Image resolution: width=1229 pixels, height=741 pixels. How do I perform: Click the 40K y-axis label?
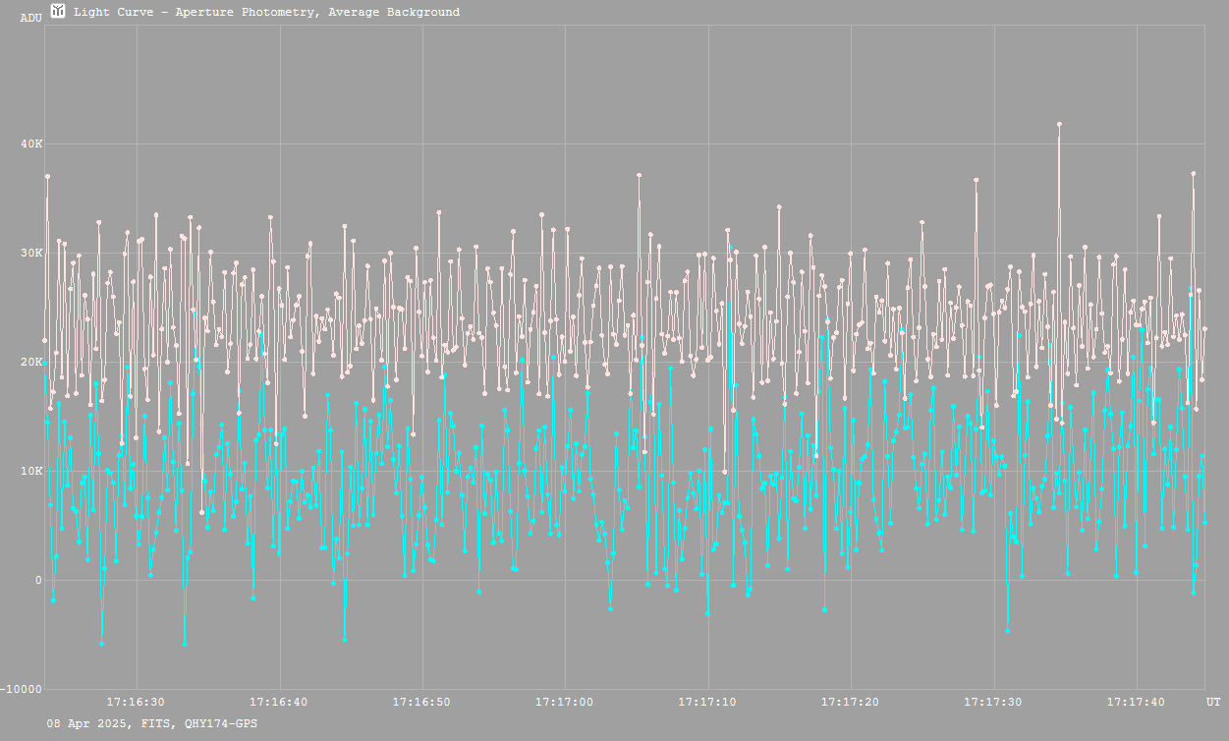tap(32, 144)
